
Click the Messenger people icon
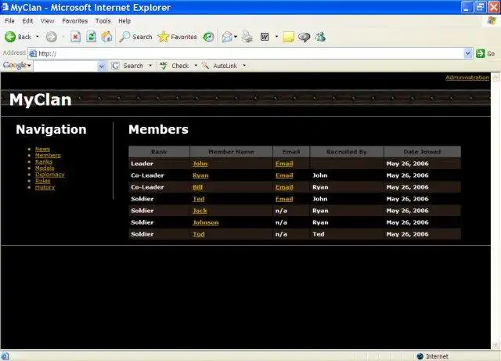point(320,37)
